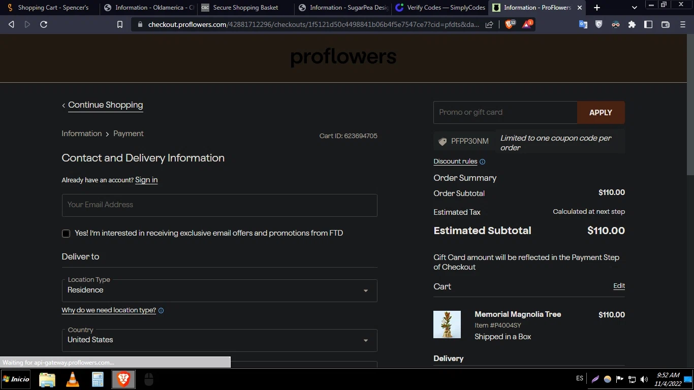The width and height of the screenshot is (694, 390).
Task: Click the Payment breadcrumb step
Action: [129, 134]
